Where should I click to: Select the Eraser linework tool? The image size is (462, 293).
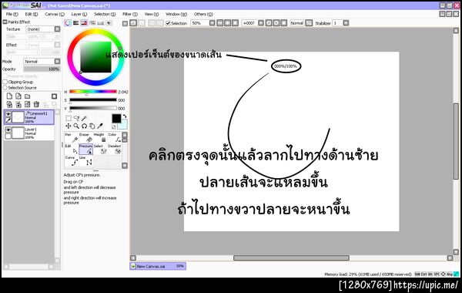[x=85, y=137]
